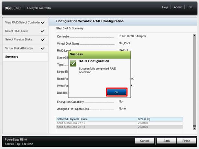Click the None hot spare value

[x=122, y=109]
